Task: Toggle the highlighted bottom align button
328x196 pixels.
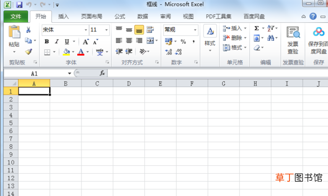Action: pyautogui.click(x=139, y=30)
